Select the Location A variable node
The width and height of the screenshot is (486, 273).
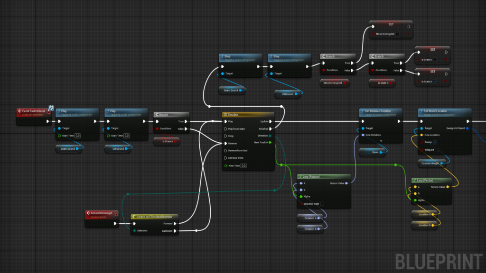(424, 214)
